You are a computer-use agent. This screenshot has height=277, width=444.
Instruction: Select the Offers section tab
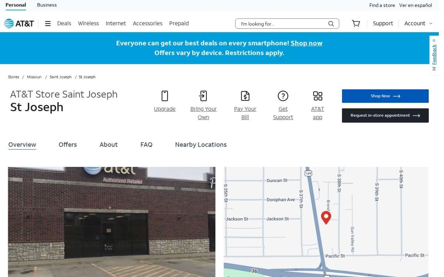[68, 145]
